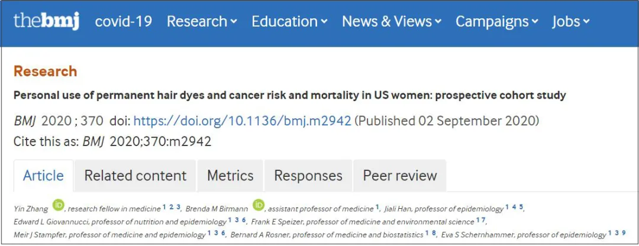This screenshot has height=246, width=639.
Task: Select the Article tab
Action: [43, 176]
